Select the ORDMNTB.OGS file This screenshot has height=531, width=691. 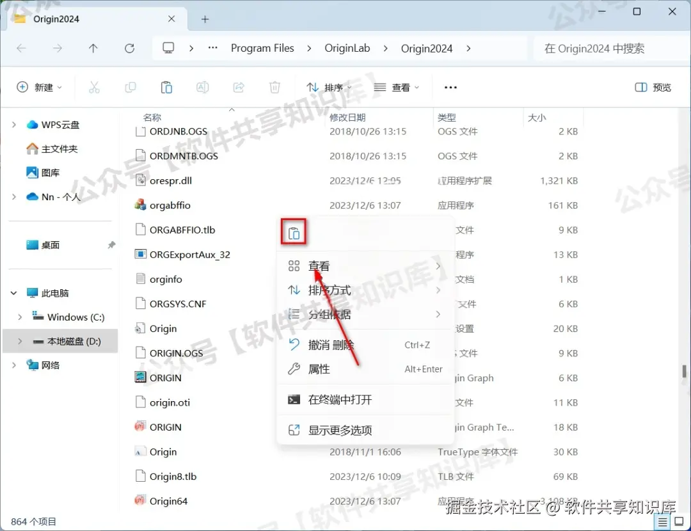184,155
